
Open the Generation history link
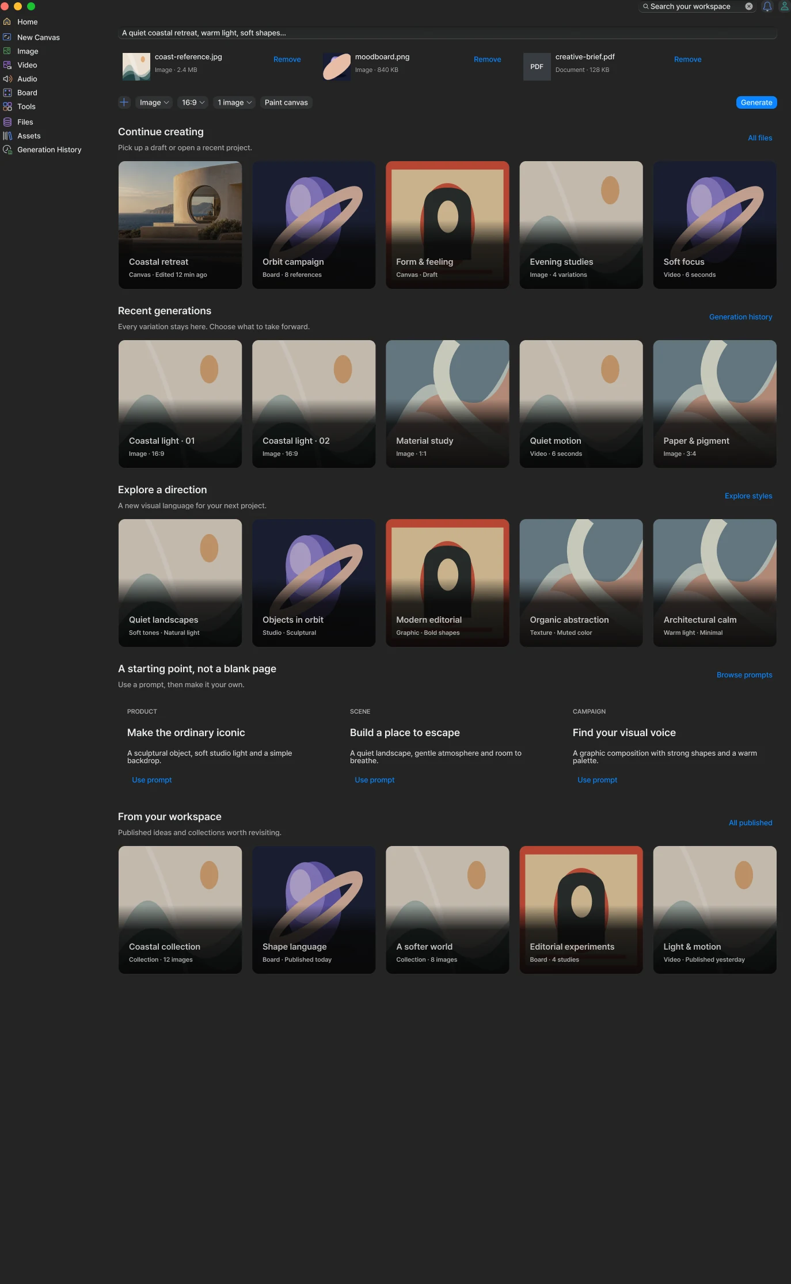point(741,317)
